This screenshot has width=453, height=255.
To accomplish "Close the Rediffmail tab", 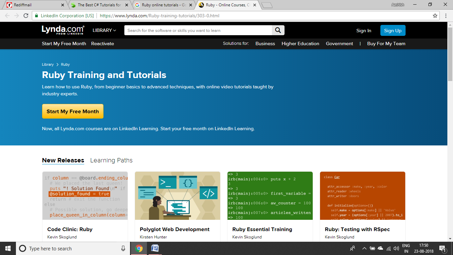I will tap(63, 5).
